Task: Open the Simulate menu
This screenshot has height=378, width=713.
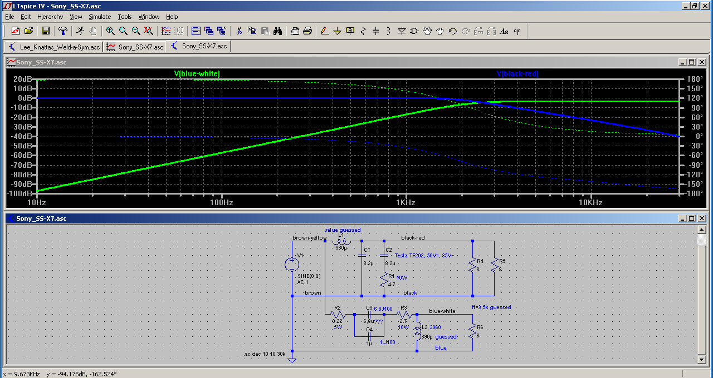Action: [x=100, y=17]
